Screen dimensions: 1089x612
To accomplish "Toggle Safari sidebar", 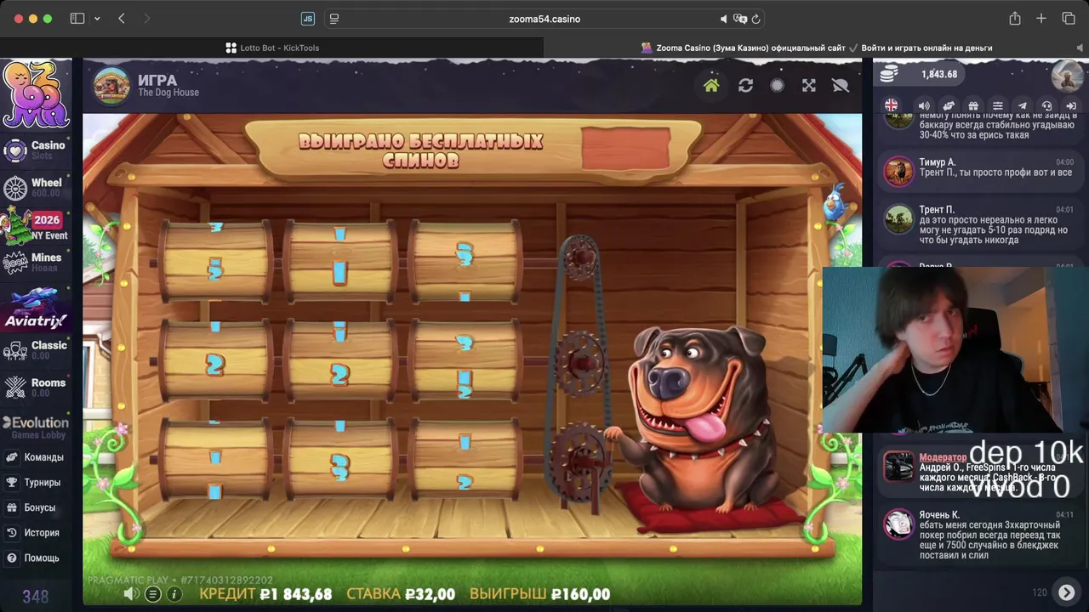I will (77, 19).
